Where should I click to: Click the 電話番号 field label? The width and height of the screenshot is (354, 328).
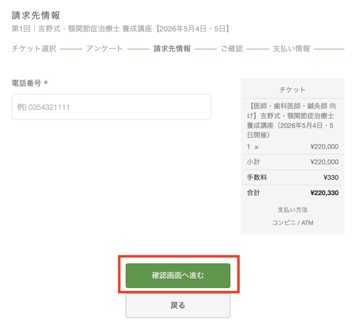point(27,83)
